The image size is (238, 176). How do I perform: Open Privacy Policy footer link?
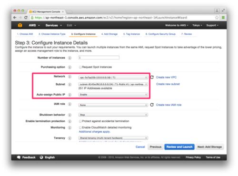click(193, 157)
